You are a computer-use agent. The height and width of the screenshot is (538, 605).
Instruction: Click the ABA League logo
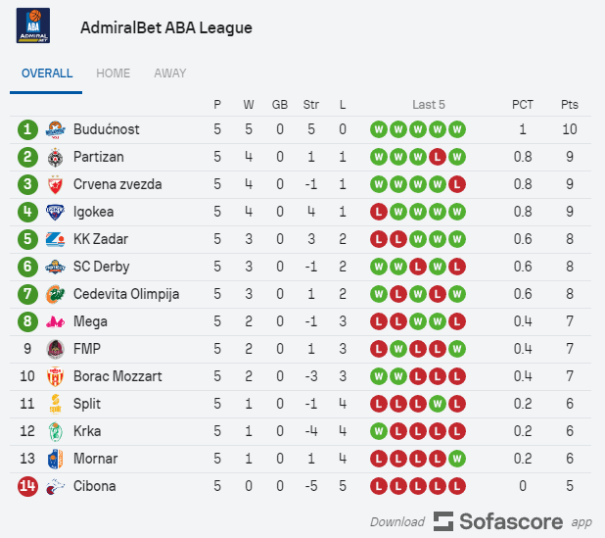33,27
